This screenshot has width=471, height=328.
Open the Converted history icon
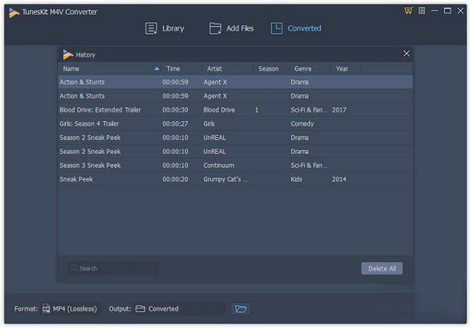[x=276, y=28]
